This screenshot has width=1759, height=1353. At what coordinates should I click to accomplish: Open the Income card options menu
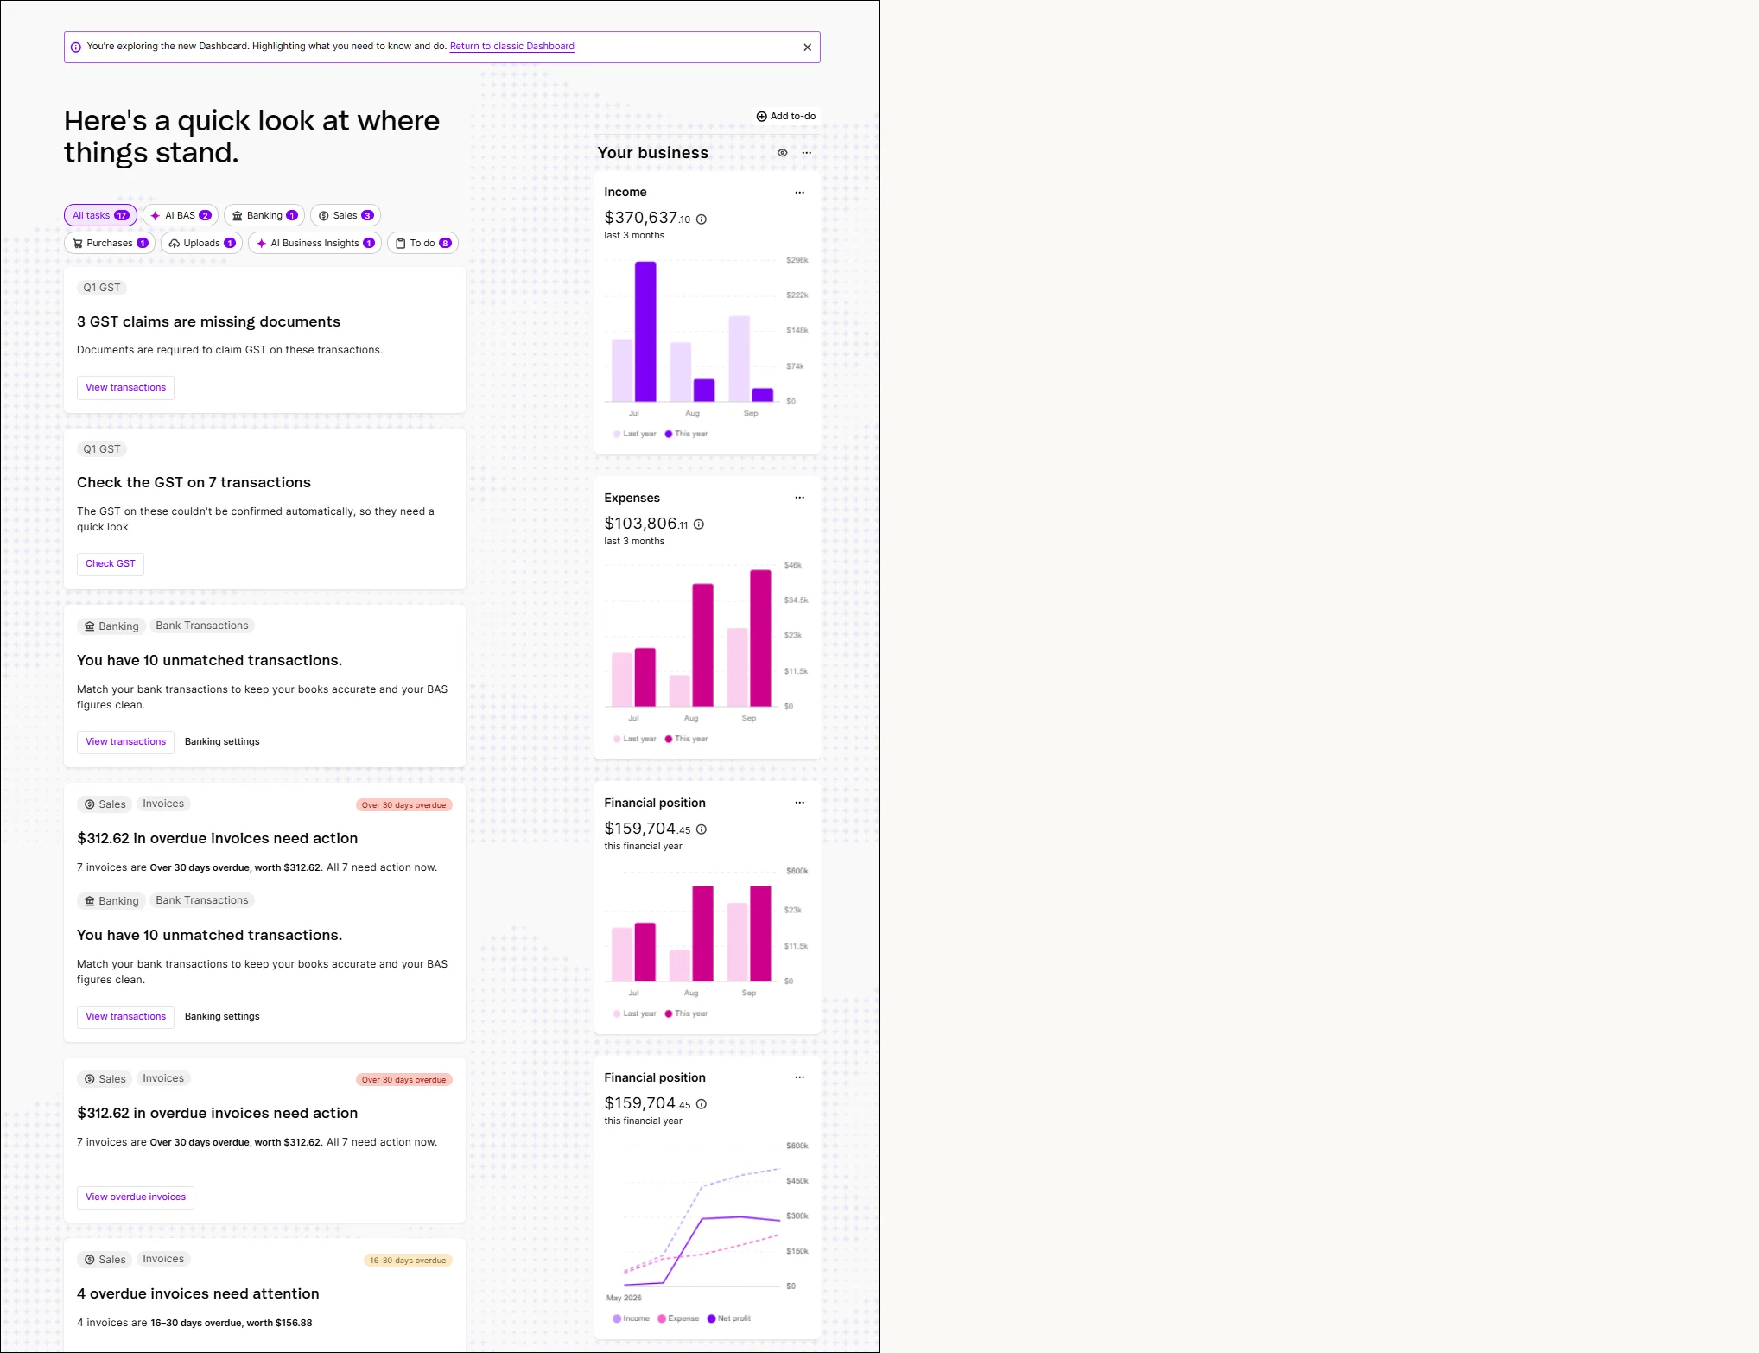pyautogui.click(x=800, y=193)
